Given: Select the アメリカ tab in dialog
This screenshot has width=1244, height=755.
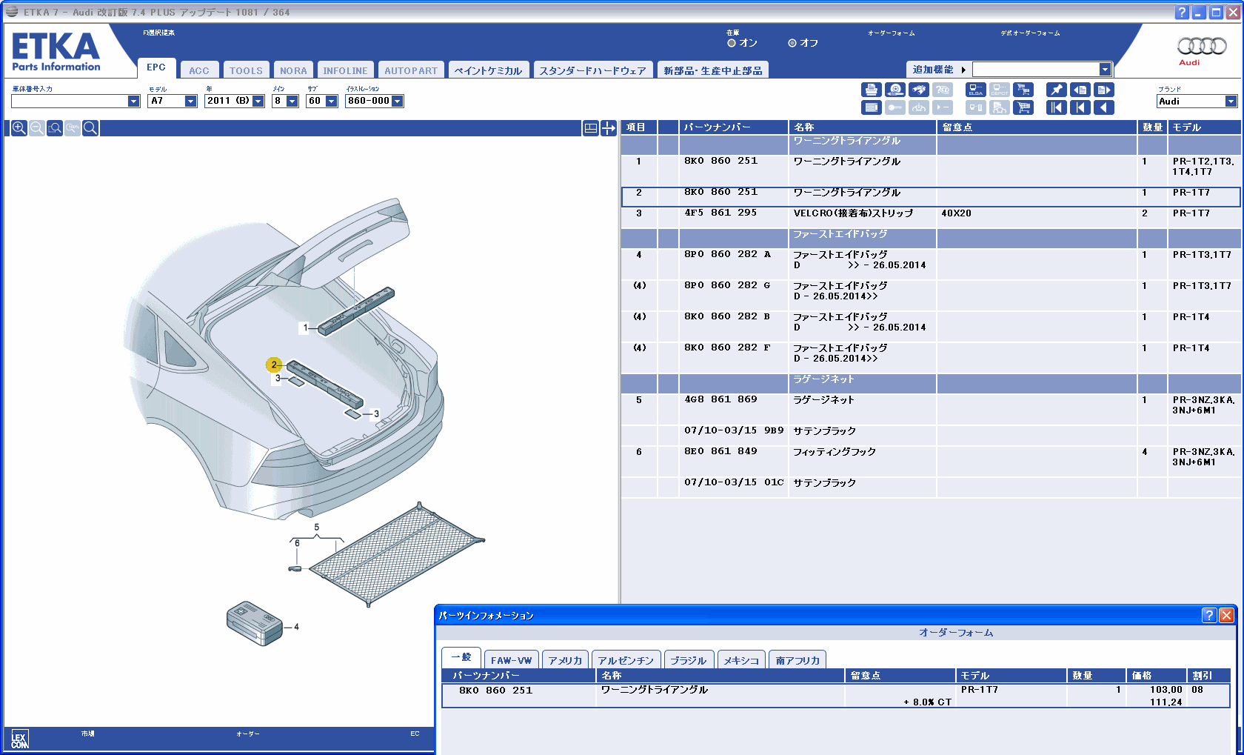Looking at the screenshot, I should point(565,660).
